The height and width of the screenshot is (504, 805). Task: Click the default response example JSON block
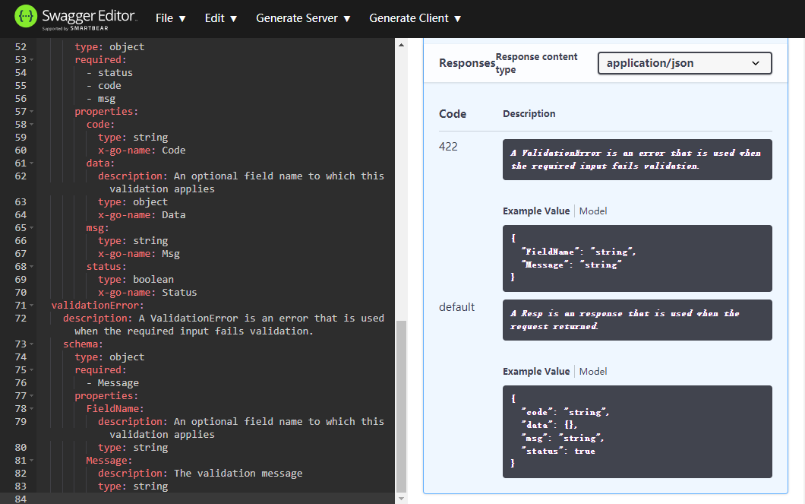pyautogui.click(x=637, y=432)
